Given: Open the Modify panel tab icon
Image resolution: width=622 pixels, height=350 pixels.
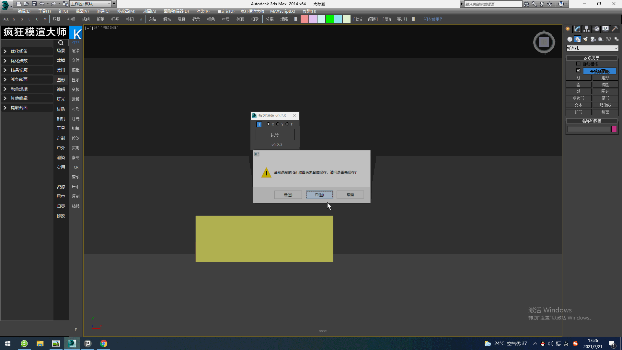Looking at the screenshot, I should click(x=577, y=29).
